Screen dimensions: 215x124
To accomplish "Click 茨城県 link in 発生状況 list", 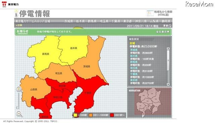I will (x=134, y=50).
